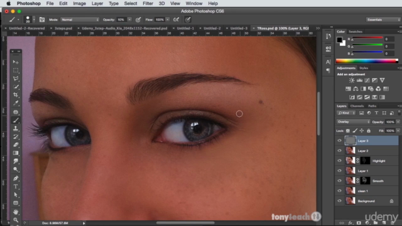Switch to the 3steps.psd document tab
The image size is (402, 226).
(x=63, y=28)
